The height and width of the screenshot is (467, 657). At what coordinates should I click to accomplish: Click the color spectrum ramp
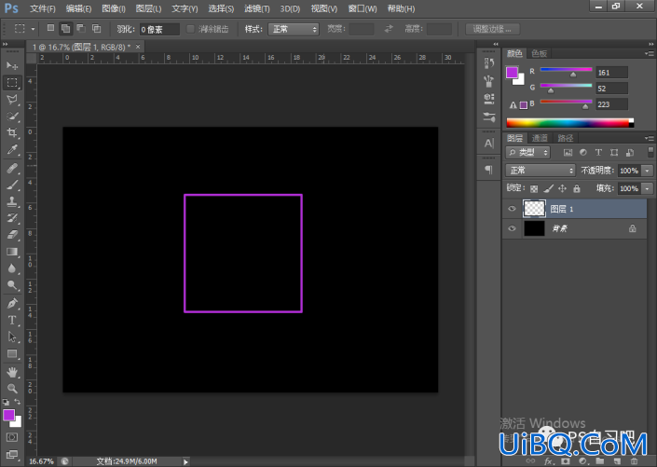(x=569, y=123)
